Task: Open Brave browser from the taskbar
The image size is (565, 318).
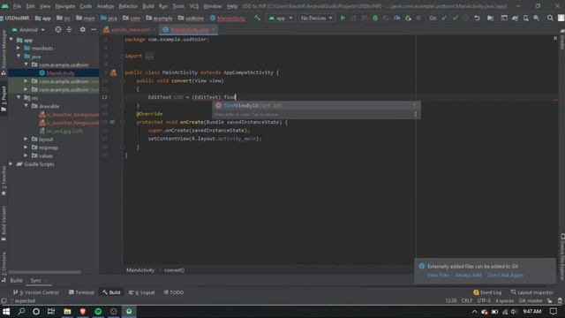Action: click(83, 312)
